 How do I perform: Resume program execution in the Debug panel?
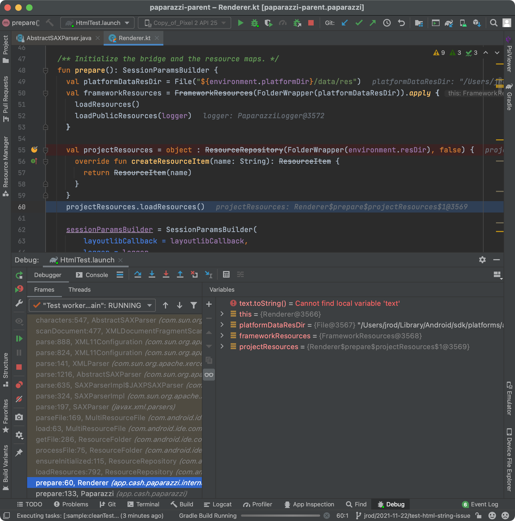click(19, 339)
